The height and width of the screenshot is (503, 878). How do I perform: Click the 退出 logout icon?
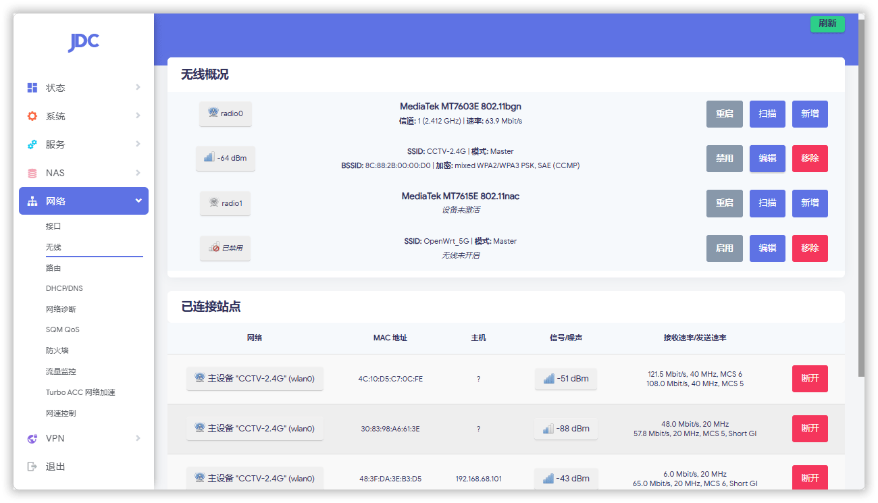32,467
